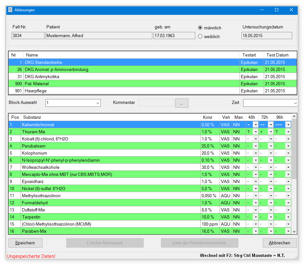This screenshot has height=265, width=304.
Task: Click the substance list vertical scrollbar thumb
Action: pyautogui.click(x=294, y=148)
